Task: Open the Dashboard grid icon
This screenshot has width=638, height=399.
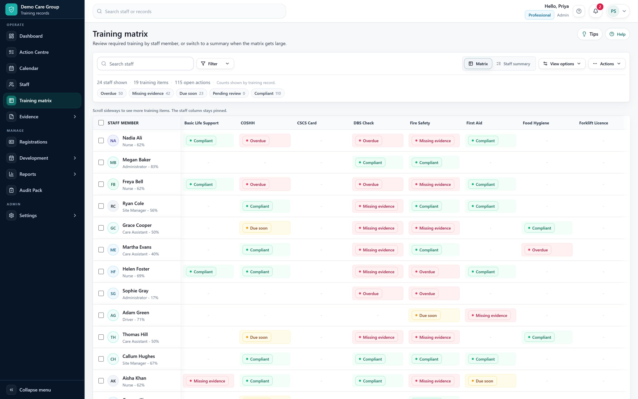Action: click(11, 36)
